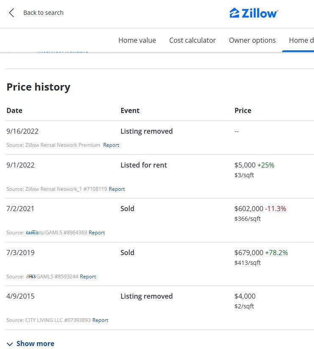Image resolution: width=314 pixels, height=349 pixels.
Task: Expand price history with the Show more chevron
Action: pos(10,344)
